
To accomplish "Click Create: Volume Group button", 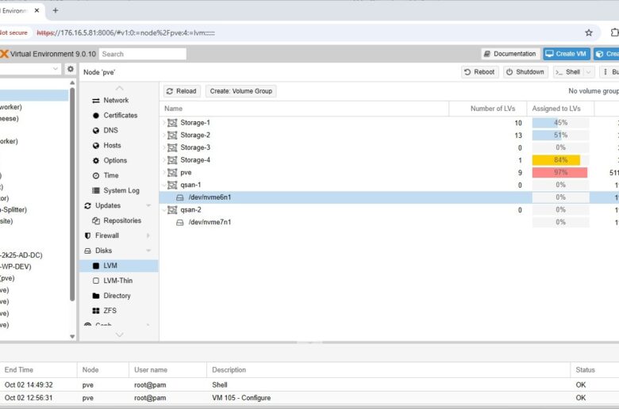I will (240, 91).
